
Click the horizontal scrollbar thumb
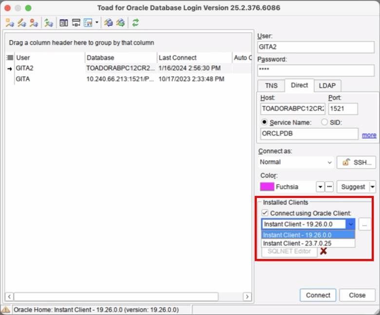click(116, 296)
